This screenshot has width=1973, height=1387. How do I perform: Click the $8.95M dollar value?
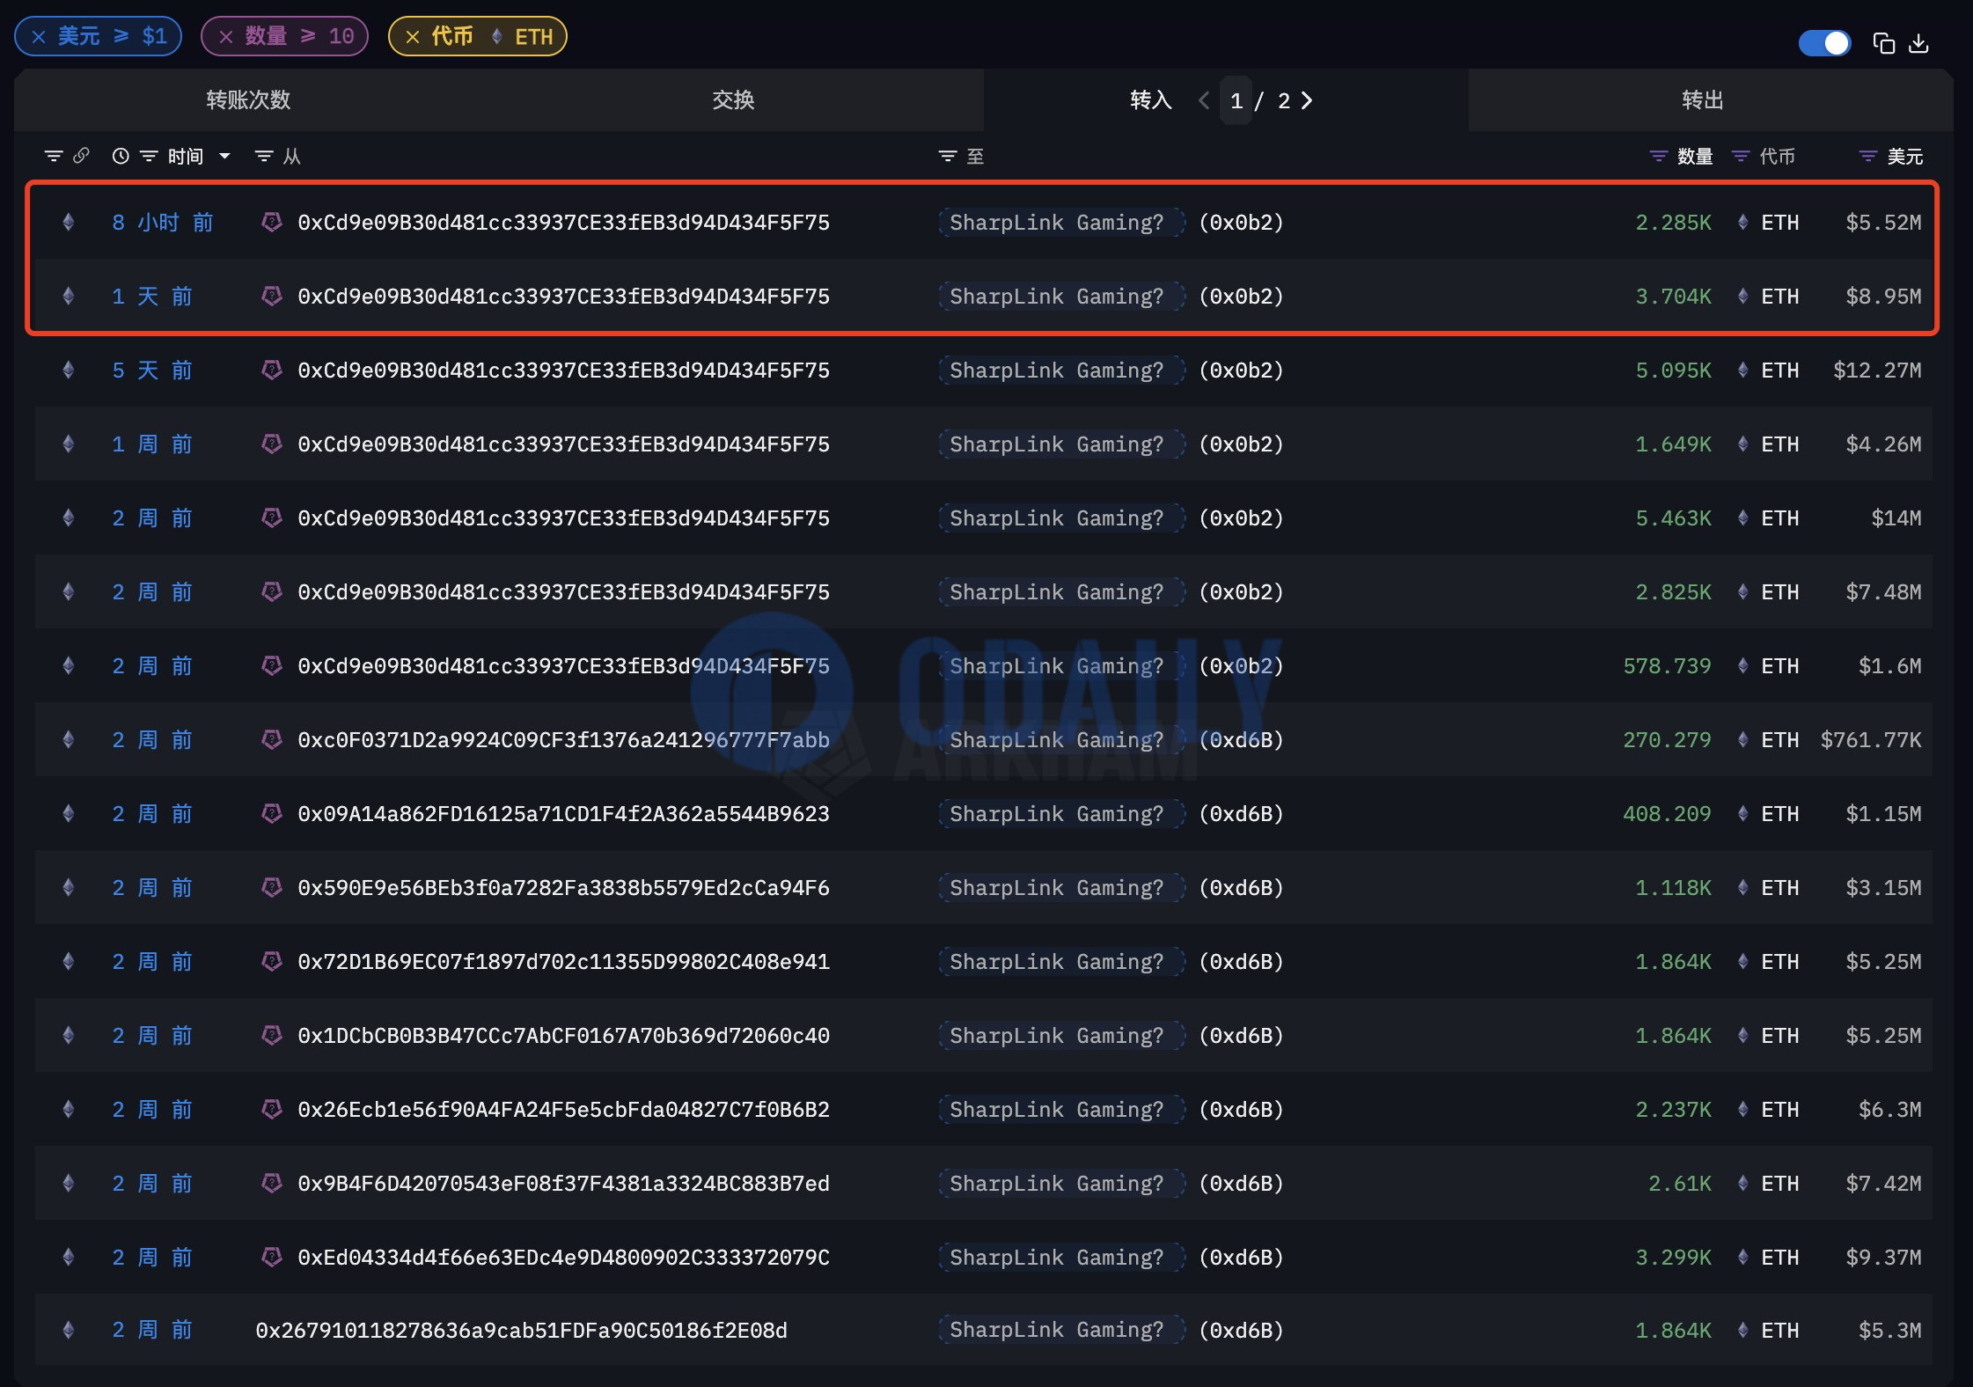(x=1883, y=297)
